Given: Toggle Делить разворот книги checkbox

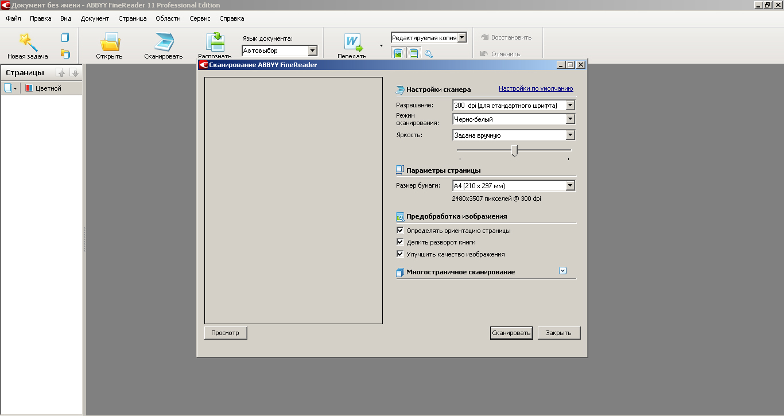Looking at the screenshot, I should tap(400, 242).
